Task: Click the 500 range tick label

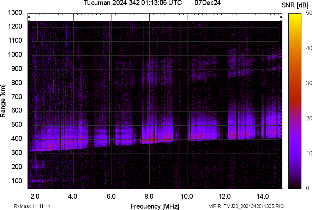Action: (17, 124)
